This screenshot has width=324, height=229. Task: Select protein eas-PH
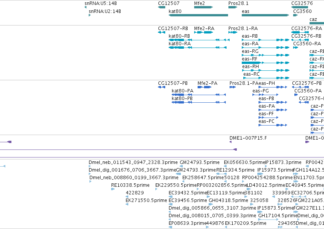click(x=273, y=87)
